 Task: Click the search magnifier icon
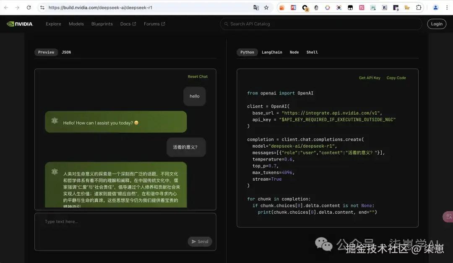click(x=226, y=24)
